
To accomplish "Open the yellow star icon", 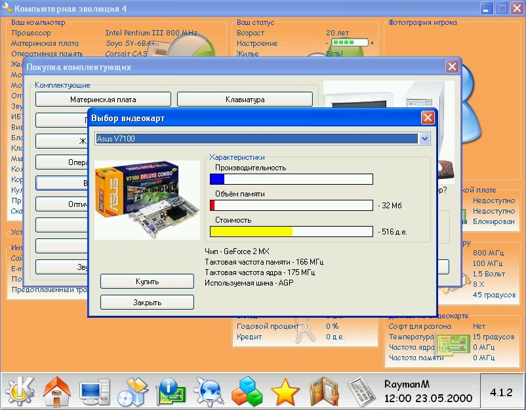I will [x=285, y=391].
